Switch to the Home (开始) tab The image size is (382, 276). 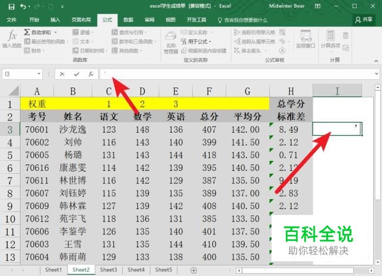34,20
